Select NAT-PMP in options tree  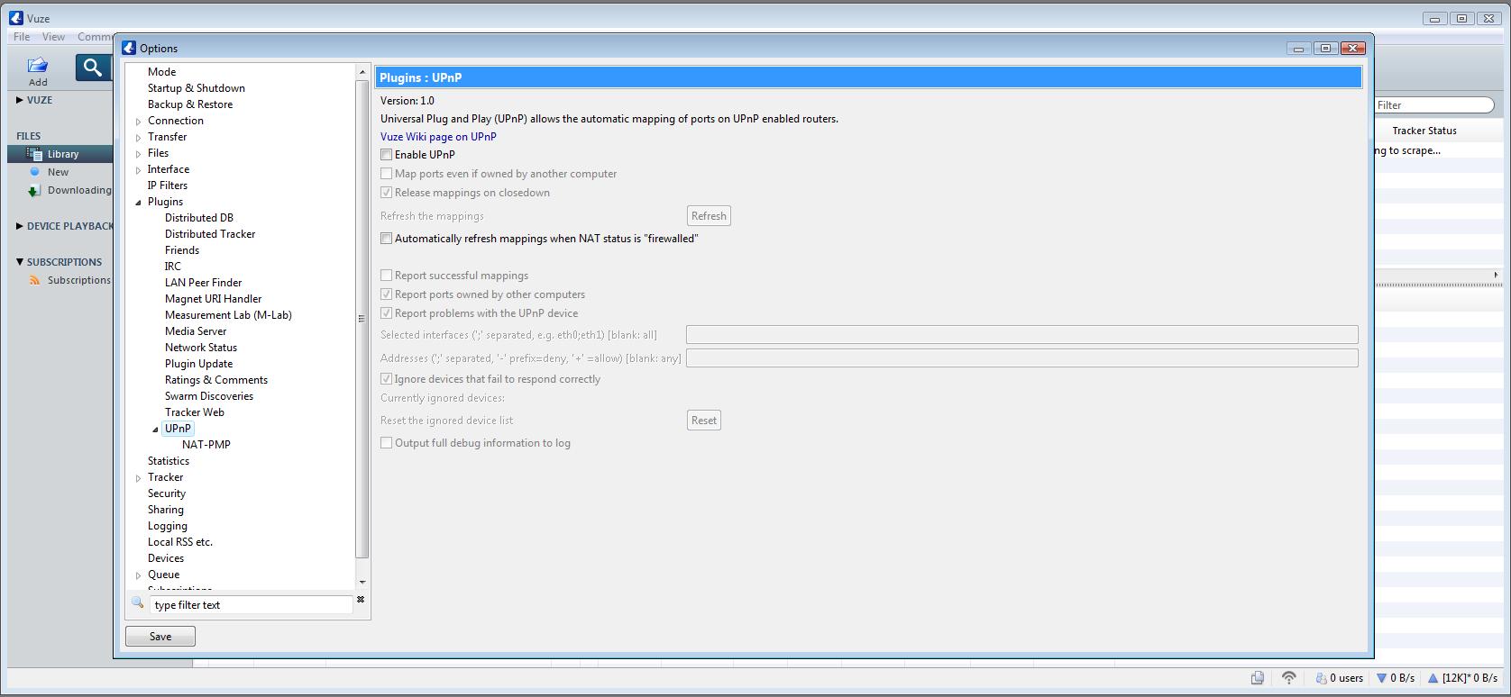(206, 445)
